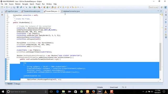168x94 pixels.
Task: Open the Navigate menu
Action: click(25, 4)
